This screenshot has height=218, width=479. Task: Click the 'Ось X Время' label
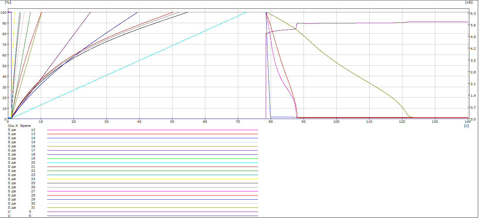[19, 126]
